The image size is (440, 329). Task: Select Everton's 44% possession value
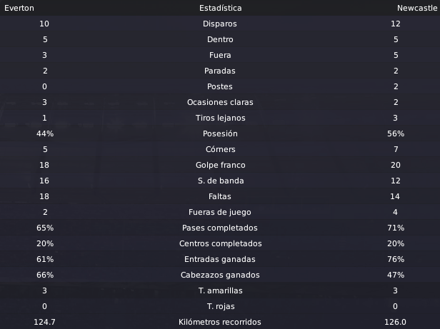click(x=45, y=133)
